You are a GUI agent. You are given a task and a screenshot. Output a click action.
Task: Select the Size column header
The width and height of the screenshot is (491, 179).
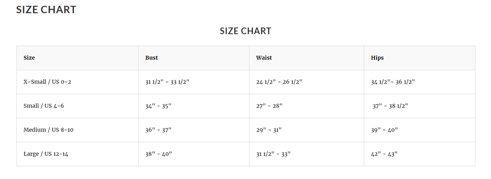[x=29, y=58]
